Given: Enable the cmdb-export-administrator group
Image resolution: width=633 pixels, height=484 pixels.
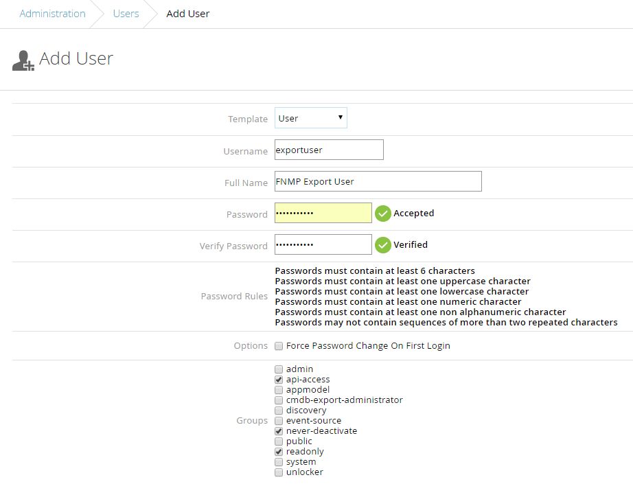Looking at the screenshot, I should (x=279, y=400).
